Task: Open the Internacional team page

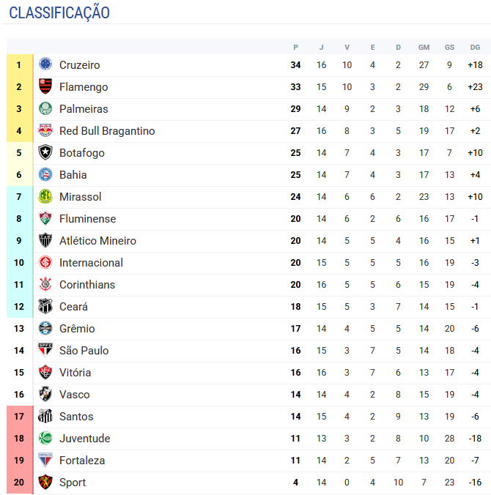Action: [x=91, y=263]
